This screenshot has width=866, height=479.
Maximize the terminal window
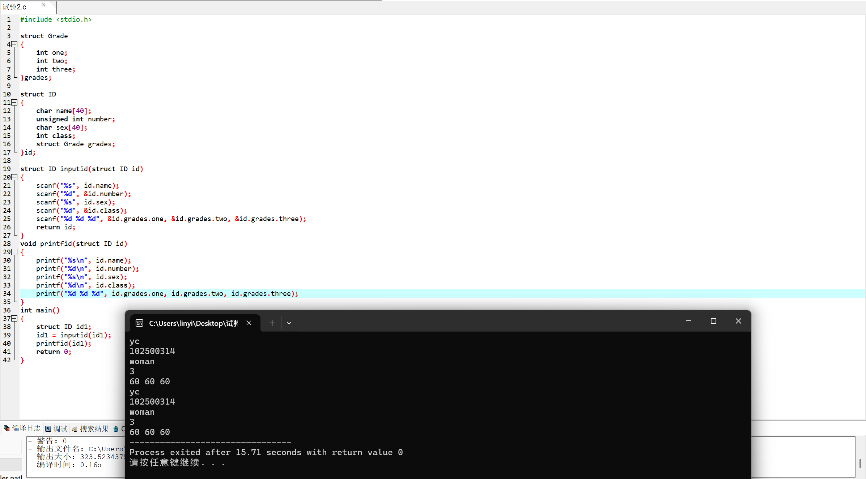713,321
